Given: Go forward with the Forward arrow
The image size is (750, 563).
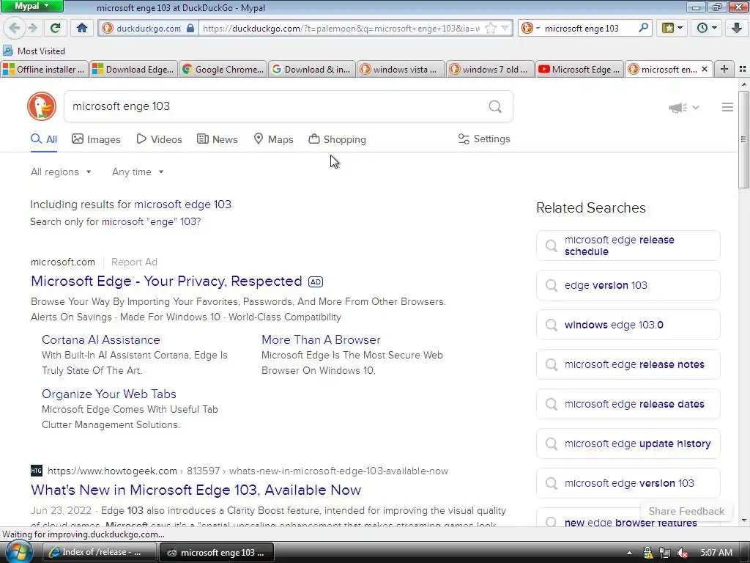Looking at the screenshot, I should pos(32,29).
